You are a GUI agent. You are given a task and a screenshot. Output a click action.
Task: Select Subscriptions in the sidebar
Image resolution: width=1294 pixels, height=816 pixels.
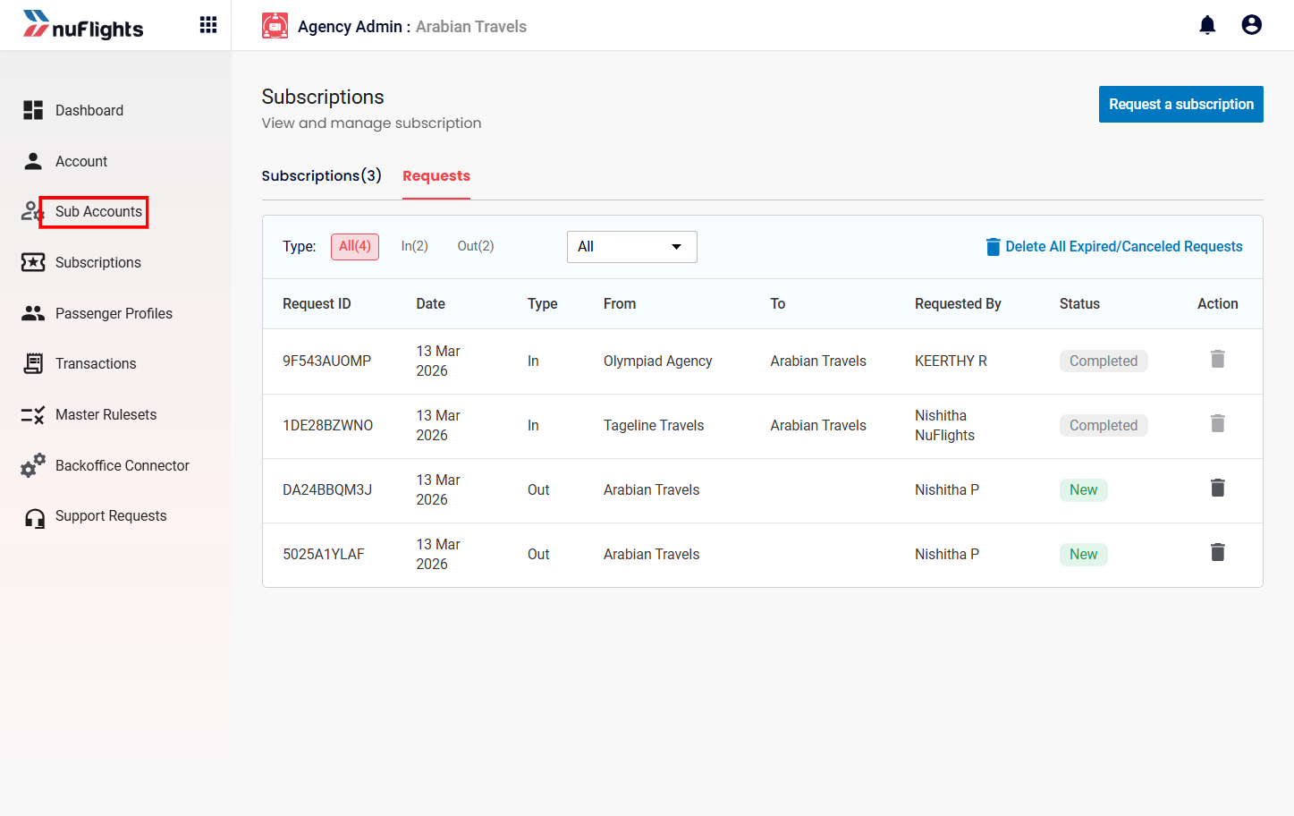[98, 262]
